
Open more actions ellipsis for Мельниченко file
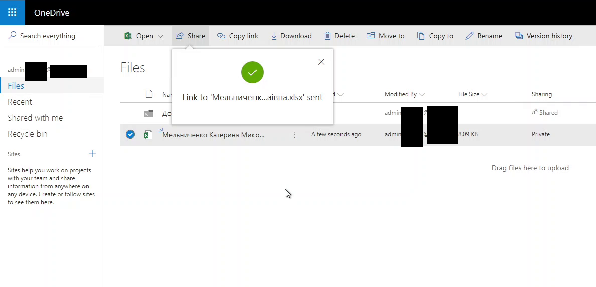pyautogui.click(x=295, y=134)
